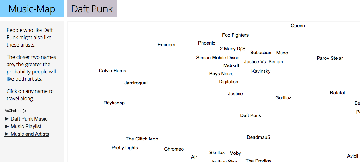360x162 pixels.
Task: Open the Daft Punk Music ad link
Action: (29, 119)
